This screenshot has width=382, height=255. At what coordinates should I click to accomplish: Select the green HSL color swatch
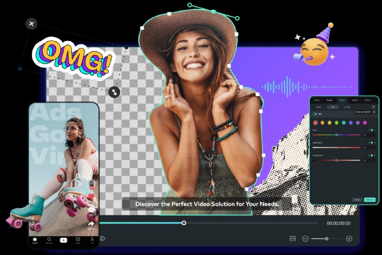pyautogui.click(x=337, y=123)
